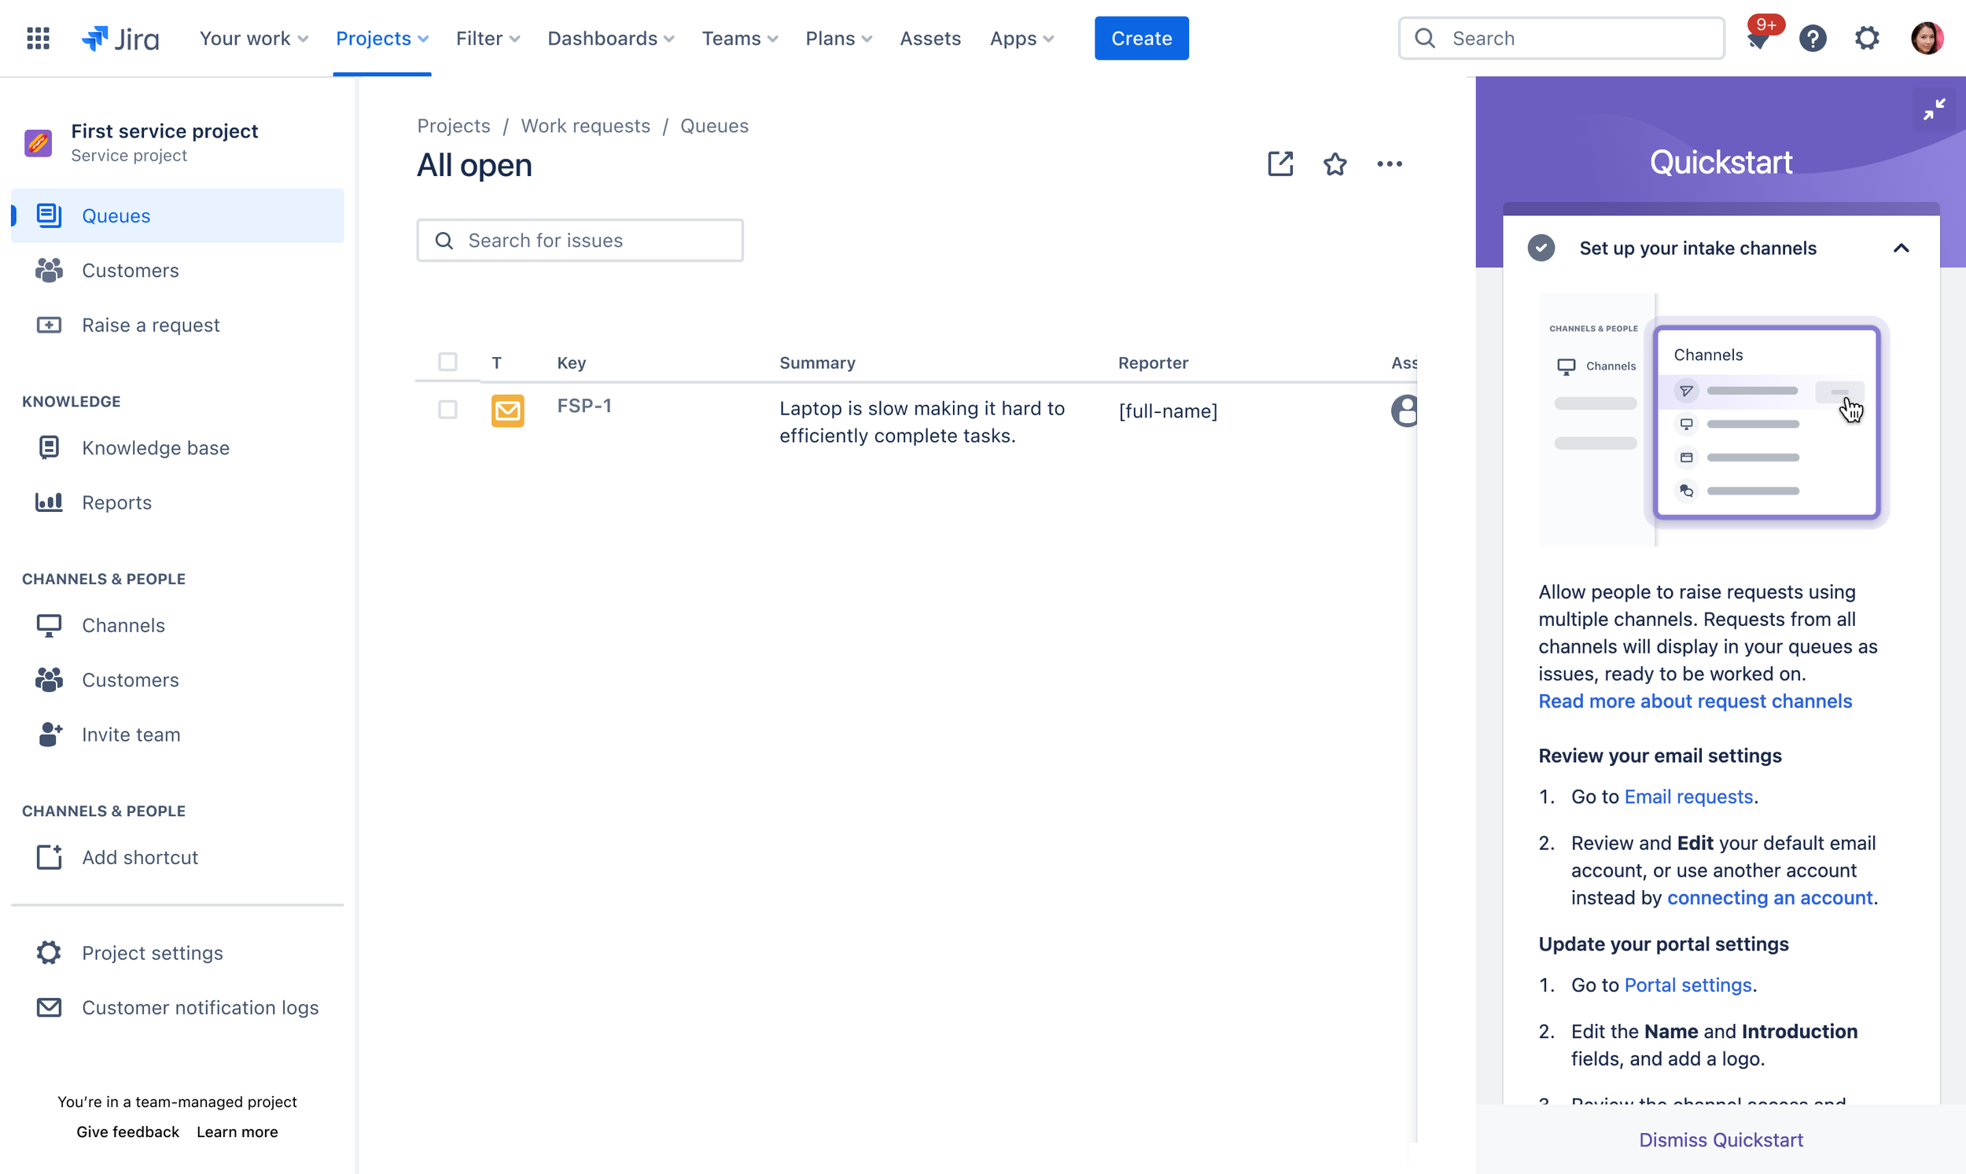Open queue in new window icon

1280,164
